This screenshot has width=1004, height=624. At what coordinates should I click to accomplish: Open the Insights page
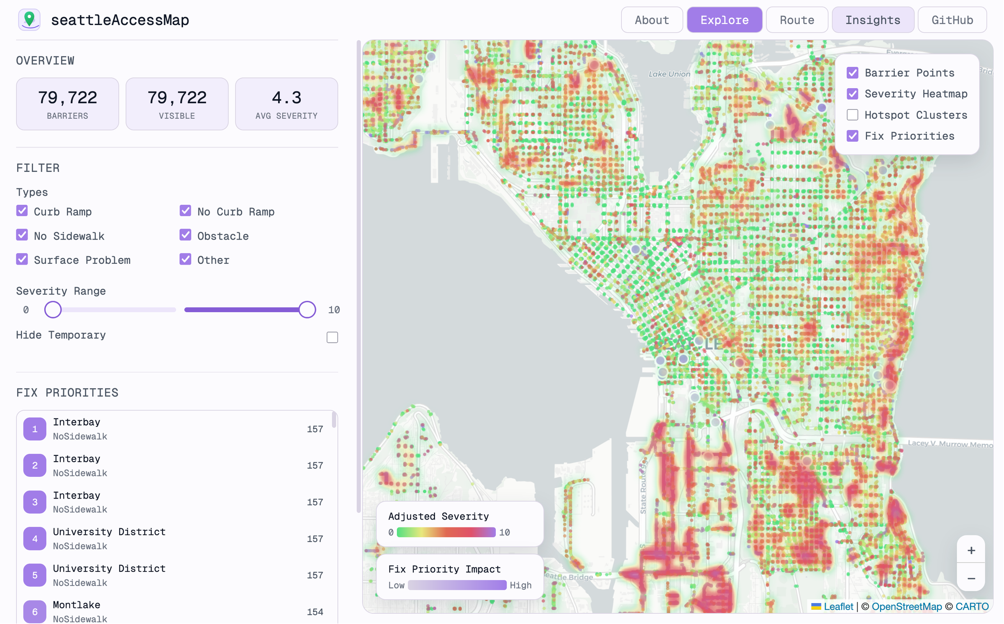873,19
